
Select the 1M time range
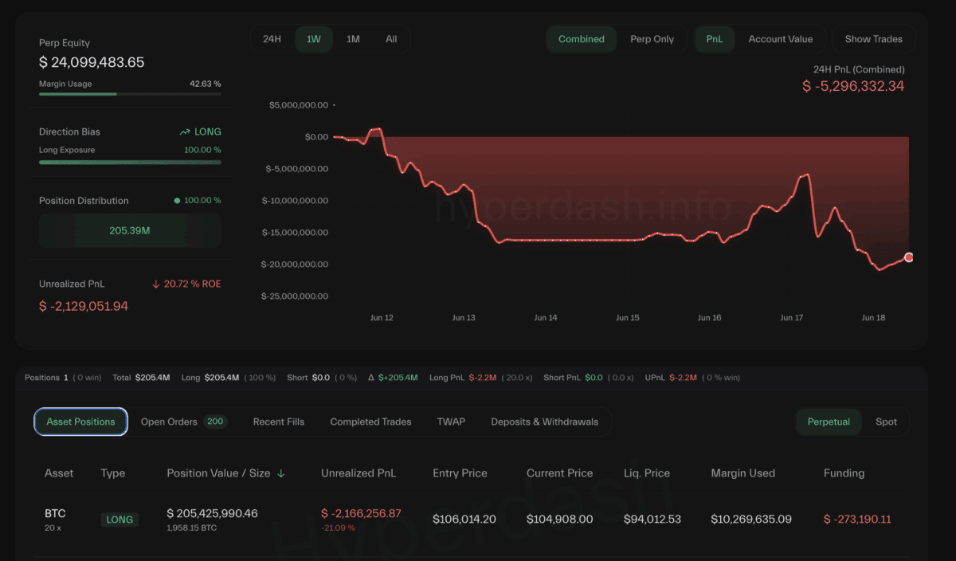point(353,39)
